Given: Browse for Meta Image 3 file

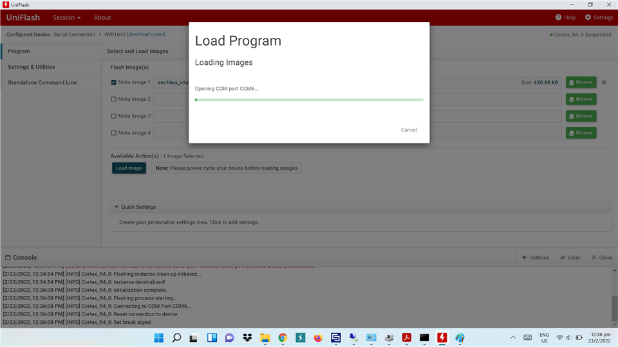Looking at the screenshot, I should tap(581, 116).
